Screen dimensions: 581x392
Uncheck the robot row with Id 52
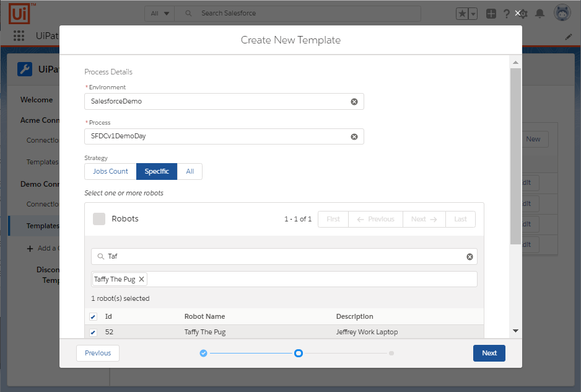[x=94, y=332]
